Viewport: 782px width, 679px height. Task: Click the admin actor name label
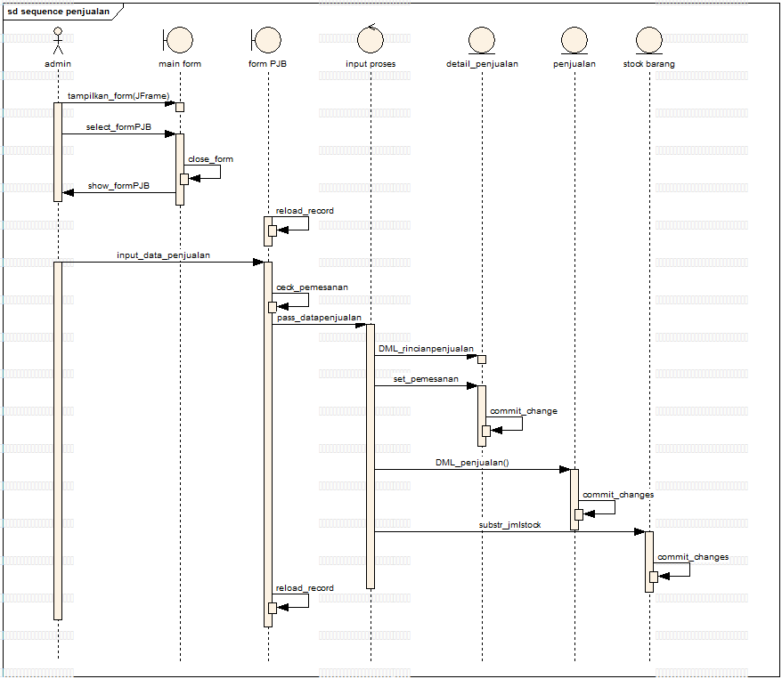[x=58, y=63]
